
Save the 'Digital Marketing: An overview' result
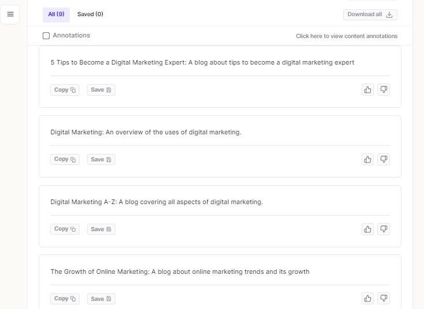101,160
